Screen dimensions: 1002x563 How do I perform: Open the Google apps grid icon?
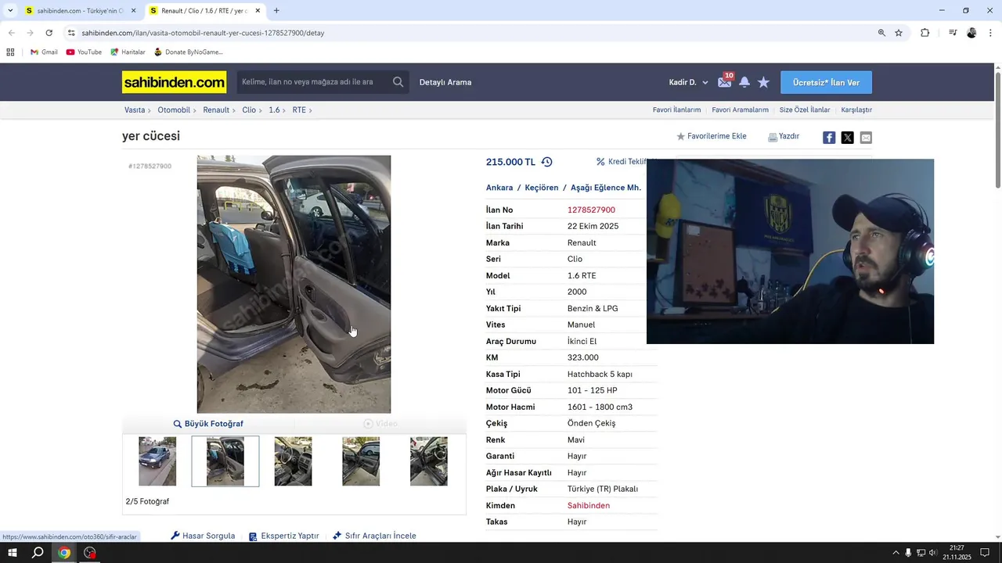[x=10, y=52]
